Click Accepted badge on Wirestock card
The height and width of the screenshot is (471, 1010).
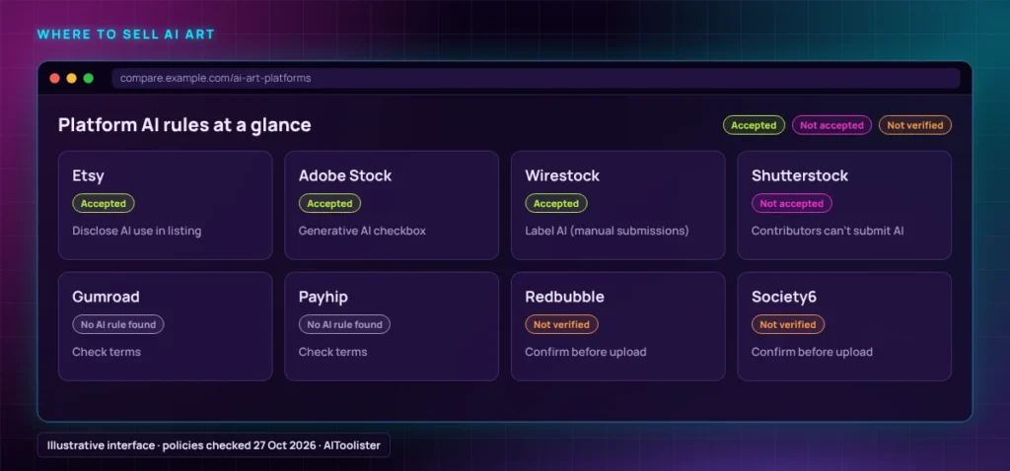coord(556,203)
